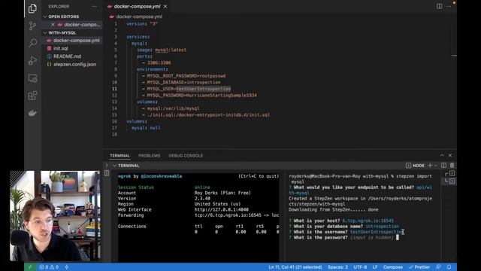Split the editor to the right
Viewport: 481px width, 271px height.
[x=439, y=7]
